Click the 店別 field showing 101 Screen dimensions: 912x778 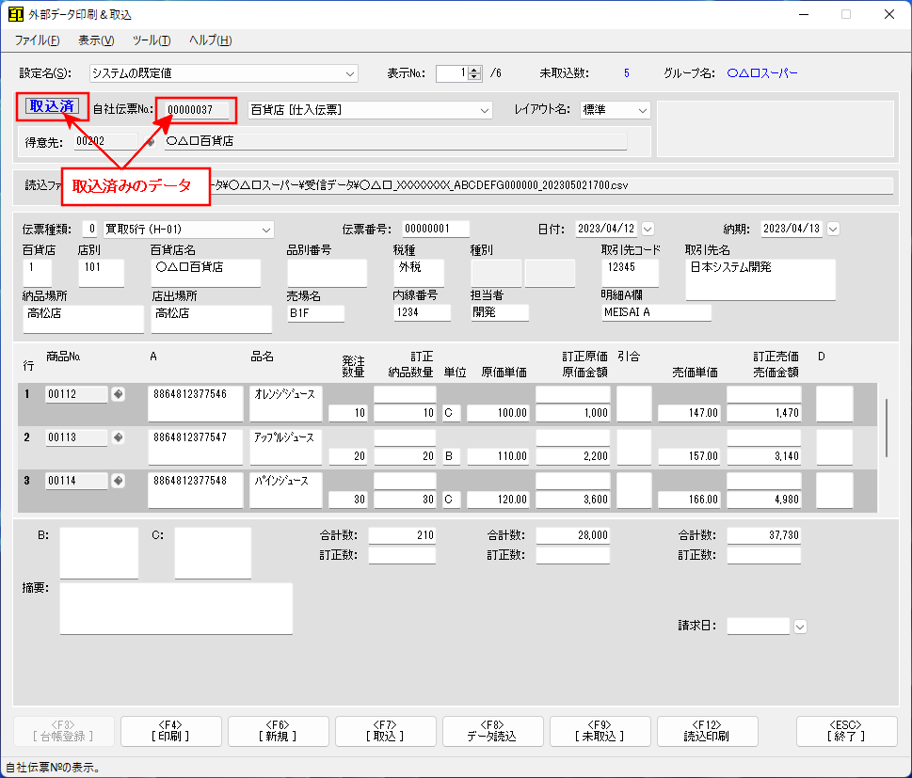coord(102,273)
